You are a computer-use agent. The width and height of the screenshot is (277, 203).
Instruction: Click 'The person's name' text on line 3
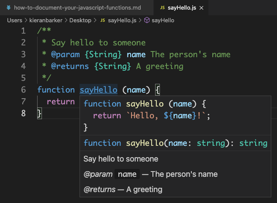click(x=190, y=55)
